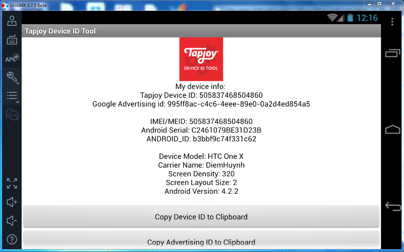The height and width of the screenshot is (252, 404).
Task: Expand the list menu icon in sidebar
Action: (x=12, y=97)
